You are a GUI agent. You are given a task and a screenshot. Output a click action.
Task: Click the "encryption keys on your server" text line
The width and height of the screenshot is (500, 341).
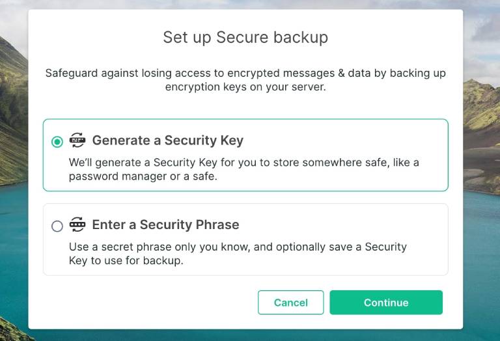tap(245, 87)
